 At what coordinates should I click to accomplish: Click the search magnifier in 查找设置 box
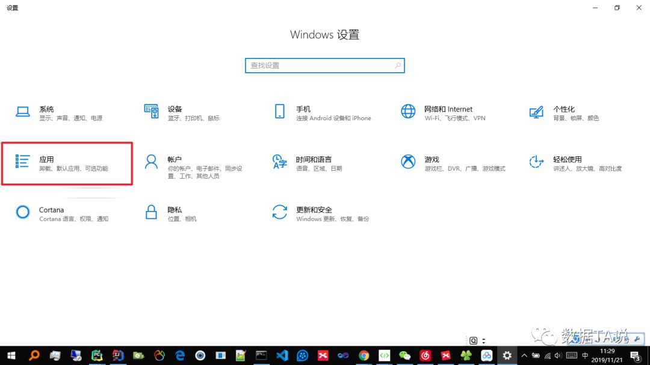[x=398, y=66]
